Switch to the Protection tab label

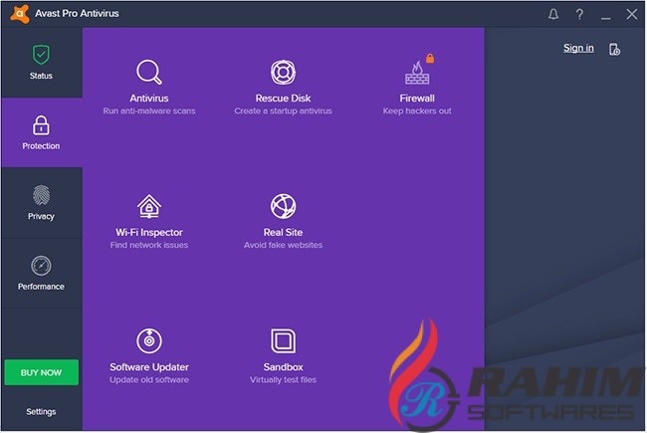(41, 145)
